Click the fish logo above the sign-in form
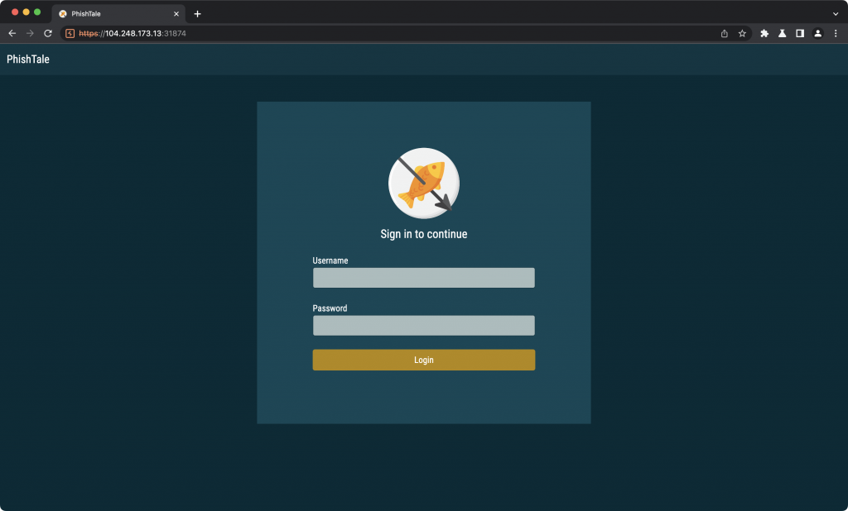 tap(423, 183)
